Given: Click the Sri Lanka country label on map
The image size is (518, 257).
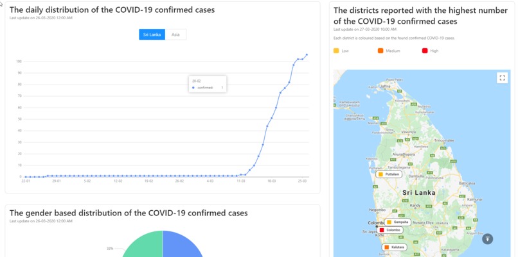Looking at the screenshot, I should pyautogui.click(x=418, y=193).
